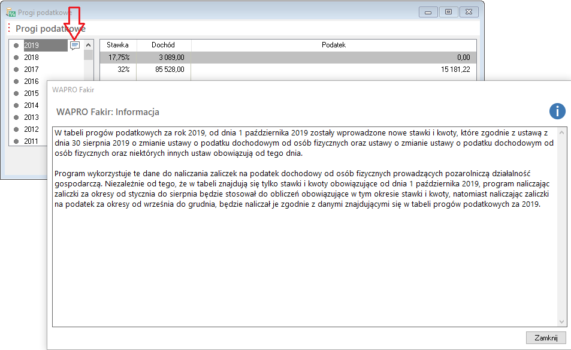571x350 pixels.
Task: Maximize the Progi podatkowe window
Action: [x=448, y=12]
